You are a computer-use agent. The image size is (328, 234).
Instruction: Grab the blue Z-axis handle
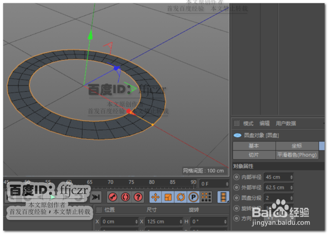[116, 68]
